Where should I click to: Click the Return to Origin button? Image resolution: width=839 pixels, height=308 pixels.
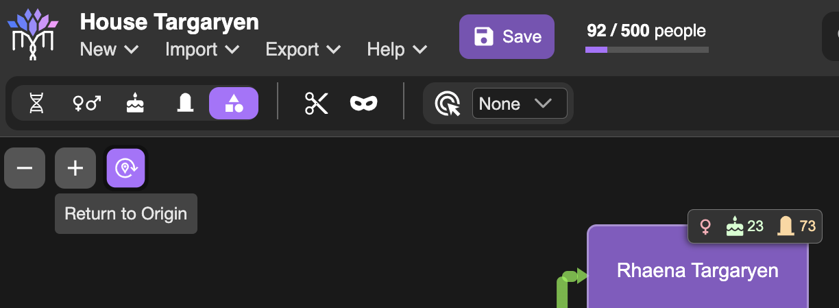(125, 168)
